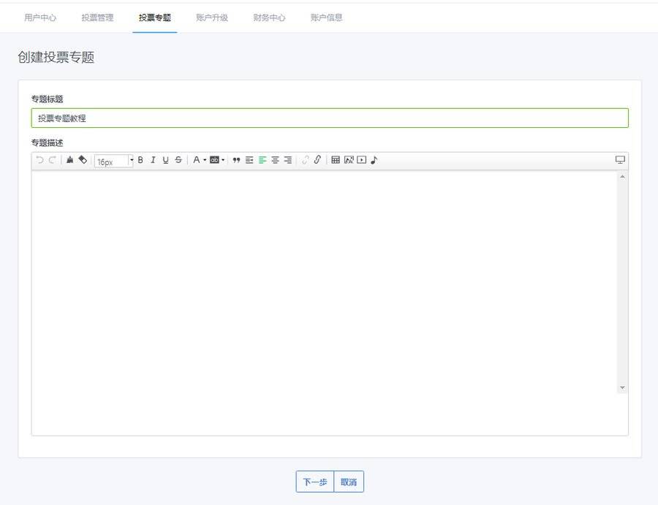Click the 专题标题 label
The image size is (658, 505).
point(47,99)
